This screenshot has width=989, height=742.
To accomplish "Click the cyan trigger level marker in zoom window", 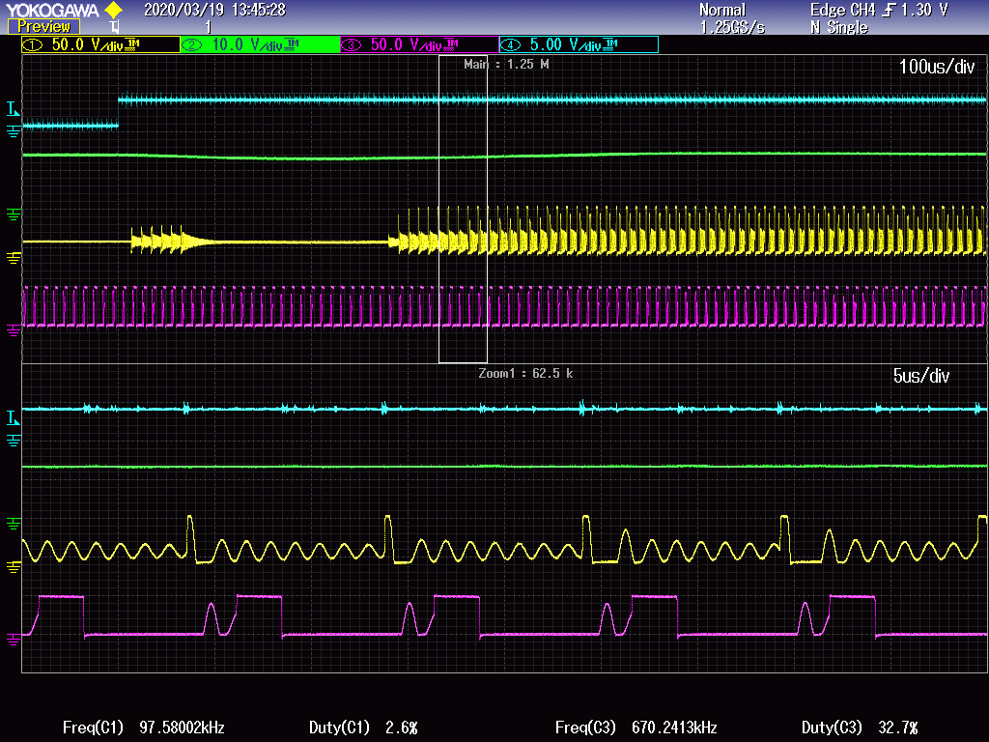I will tap(14, 417).
